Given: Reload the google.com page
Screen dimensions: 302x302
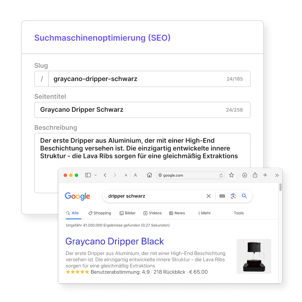Looking at the screenshot, I should [221, 175].
